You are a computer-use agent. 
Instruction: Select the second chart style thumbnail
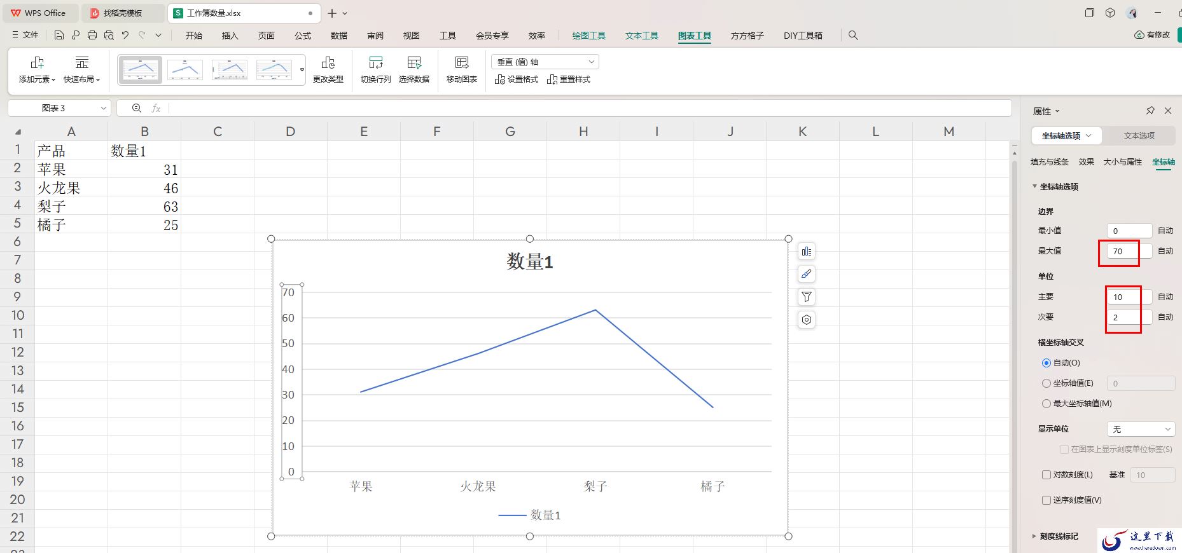pos(185,70)
